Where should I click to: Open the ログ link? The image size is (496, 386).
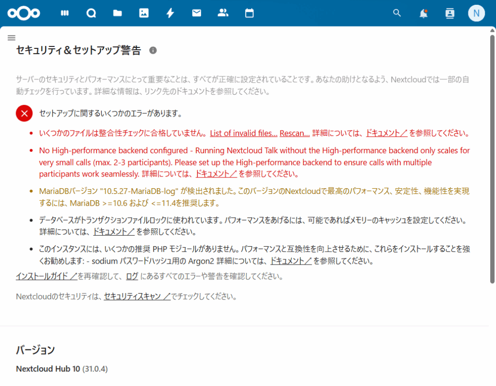132,276
